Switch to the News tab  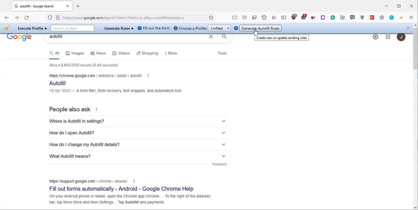point(98,53)
